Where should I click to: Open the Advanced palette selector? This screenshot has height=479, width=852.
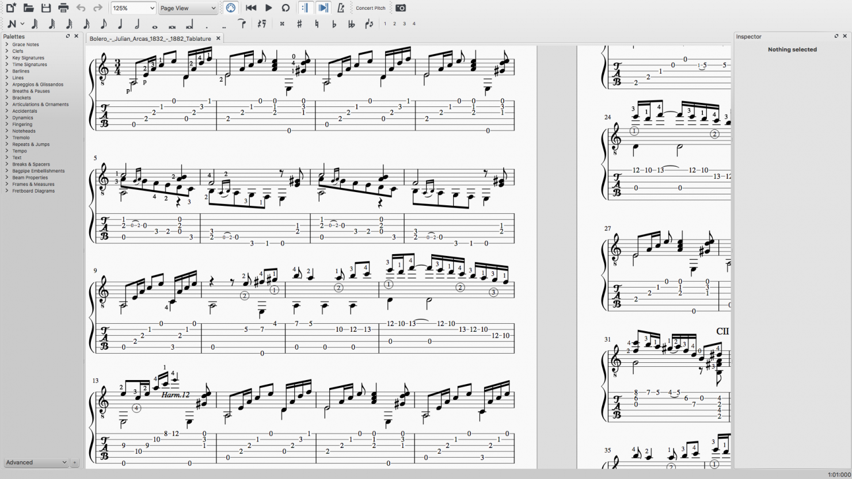click(x=36, y=462)
